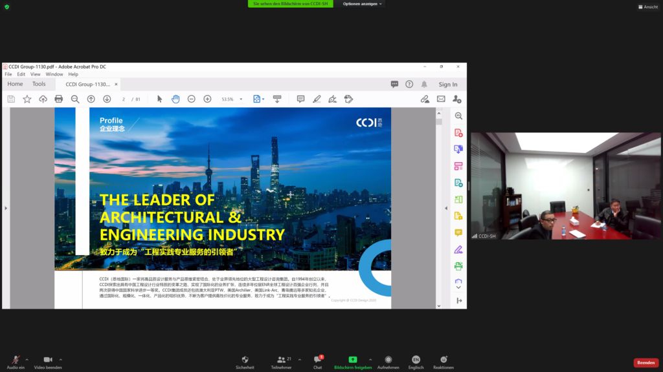This screenshot has height=372, width=663.
Task: Expand the arrow next to Bildschirm freigeben
Action: pos(370,359)
